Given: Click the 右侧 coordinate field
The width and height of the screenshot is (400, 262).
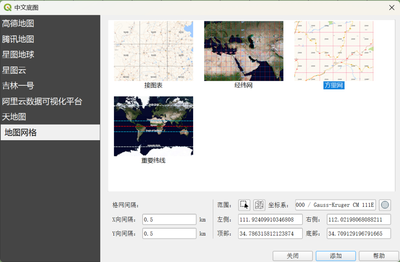Looking at the screenshot, I should coord(359,220).
